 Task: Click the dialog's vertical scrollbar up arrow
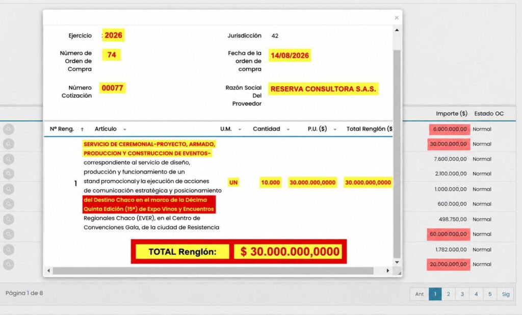coord(397,30)
